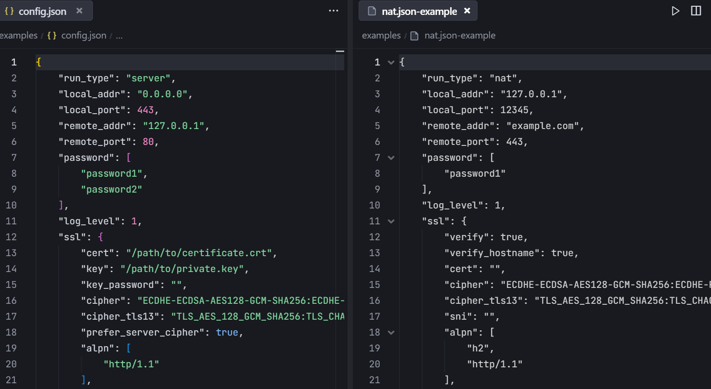Click "/path/to/certificate.crt" value
Image resolution: width=711 pixels, height=389 pixels.
200,253
